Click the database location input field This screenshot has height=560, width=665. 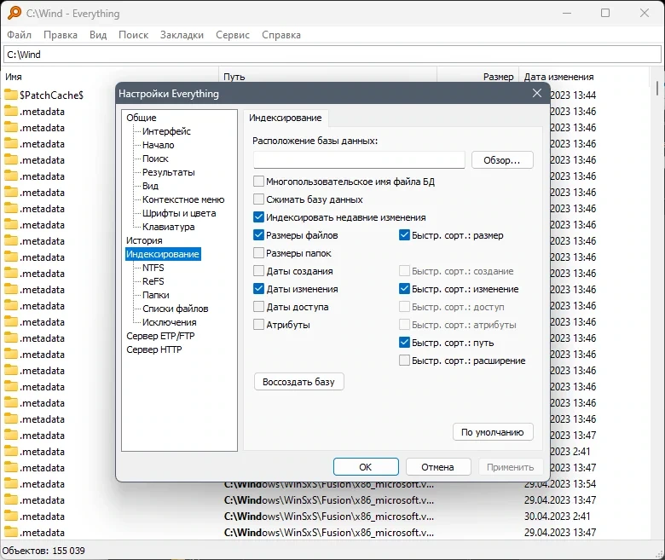[x=359, y=160]
